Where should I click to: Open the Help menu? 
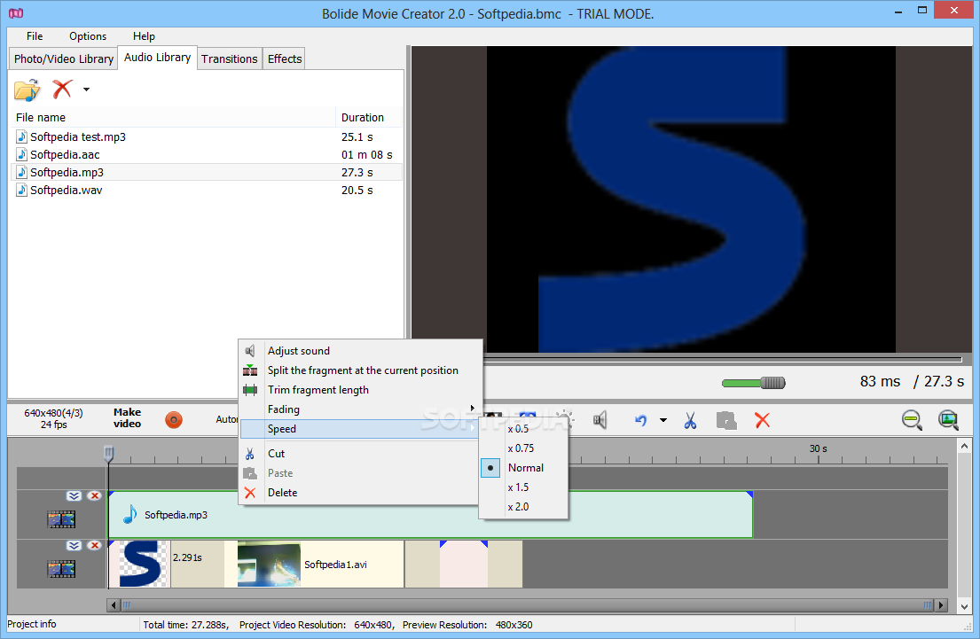[x=144, y=36]
